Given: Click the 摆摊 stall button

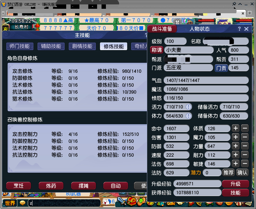Looking at the screenshot, I should [84, 186].
